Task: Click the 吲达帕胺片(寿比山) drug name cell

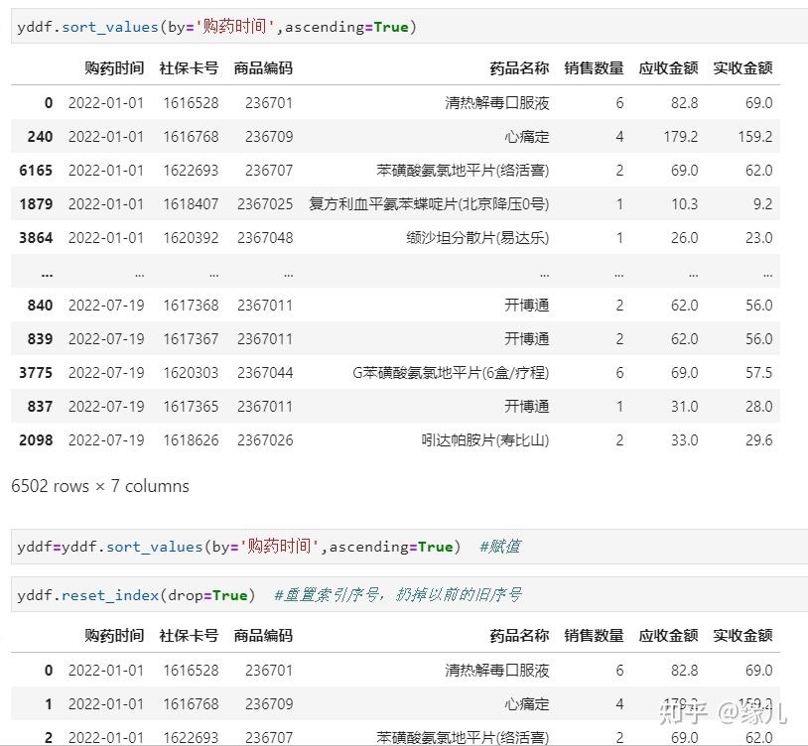Action: [485, 440]
